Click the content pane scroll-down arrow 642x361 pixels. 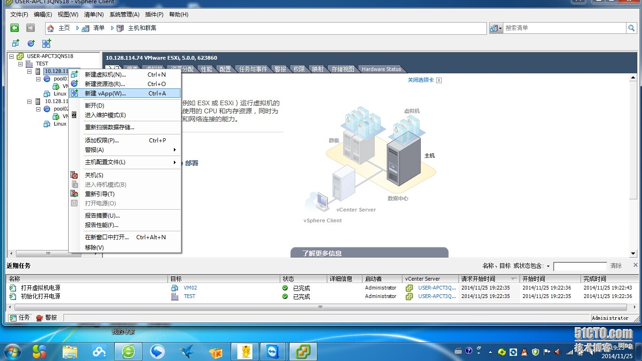tap(633, 253)
